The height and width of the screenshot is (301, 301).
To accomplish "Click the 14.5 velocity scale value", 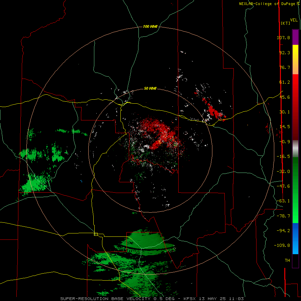I will (x=285, y=127).
